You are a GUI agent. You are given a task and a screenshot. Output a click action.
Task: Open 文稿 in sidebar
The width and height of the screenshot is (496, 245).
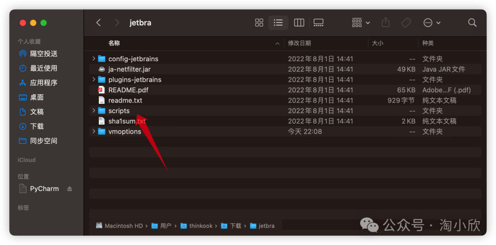(x=32, y=112)
